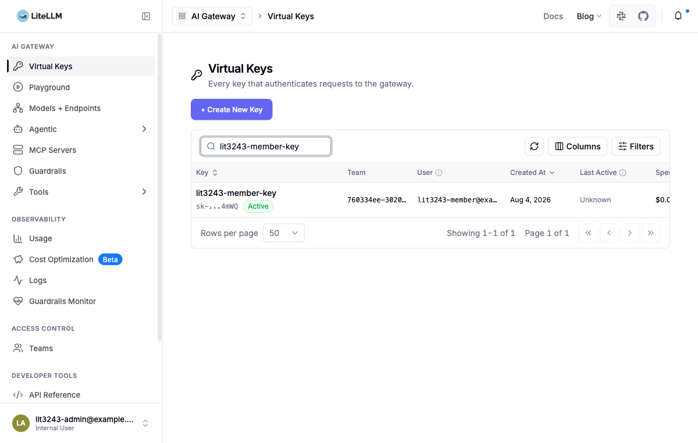The width and height of the screenshot is (698, 443).
Task: Click the API Reference code icon
Action: click(18, 395)
